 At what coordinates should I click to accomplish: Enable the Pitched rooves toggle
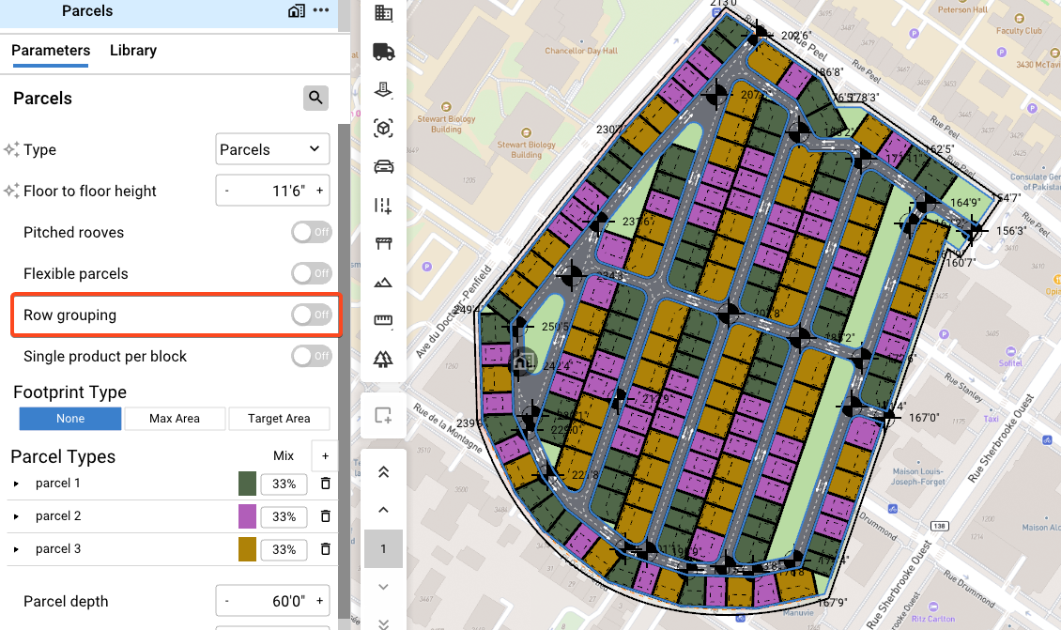(x=312, y=232)
